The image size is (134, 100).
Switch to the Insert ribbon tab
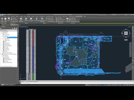click(9, 16)
